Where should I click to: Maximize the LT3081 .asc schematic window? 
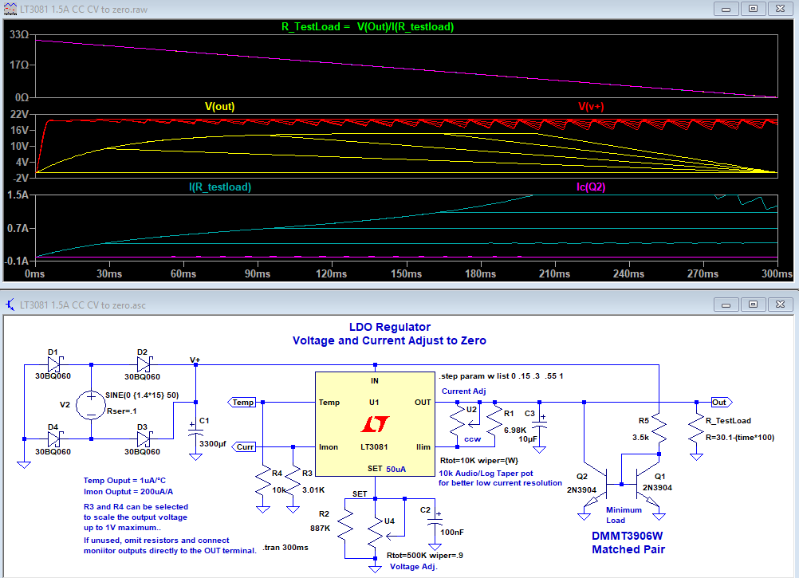click(x=753, y=305)
